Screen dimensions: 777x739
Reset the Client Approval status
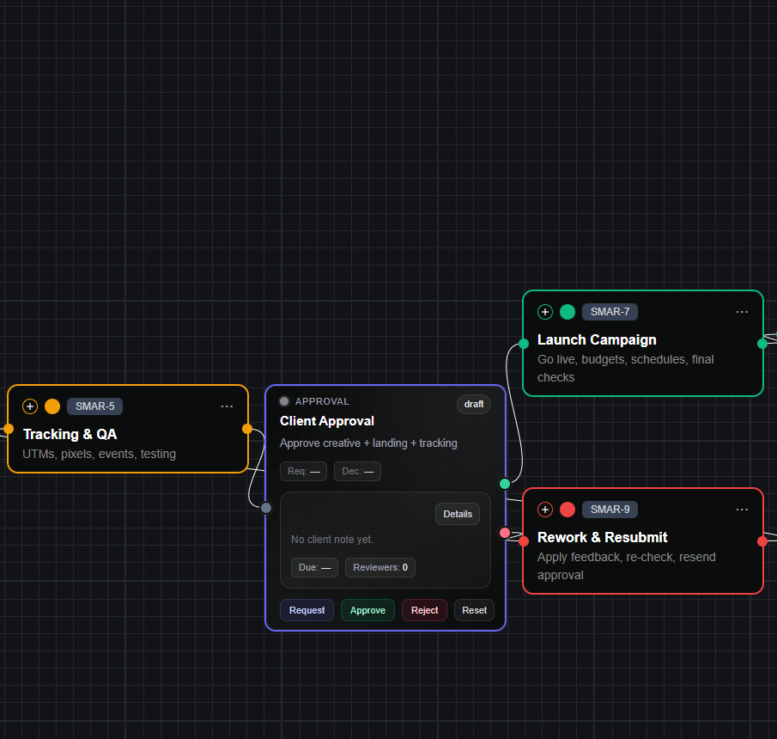[x=474, y=610]
